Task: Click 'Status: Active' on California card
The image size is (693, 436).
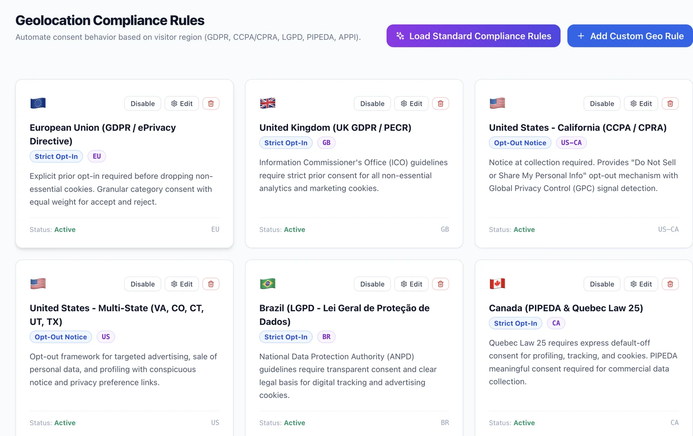Action: pyautogui.click(x=512, y=229)
